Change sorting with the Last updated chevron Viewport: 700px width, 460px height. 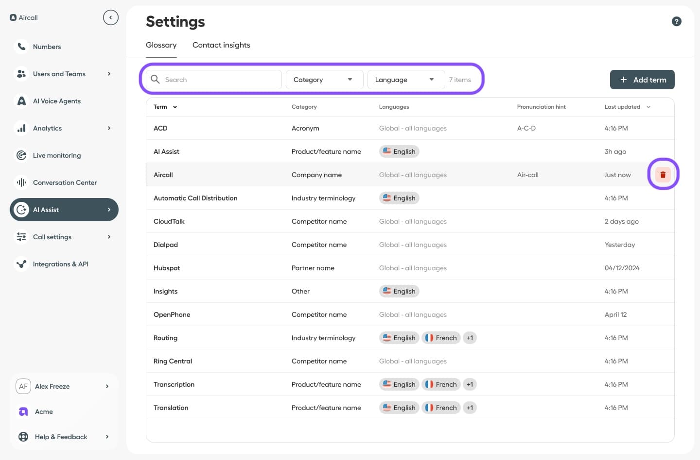[x=648, y=107]
